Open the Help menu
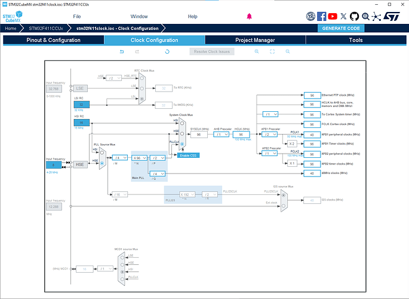 [x=192, y=17]
